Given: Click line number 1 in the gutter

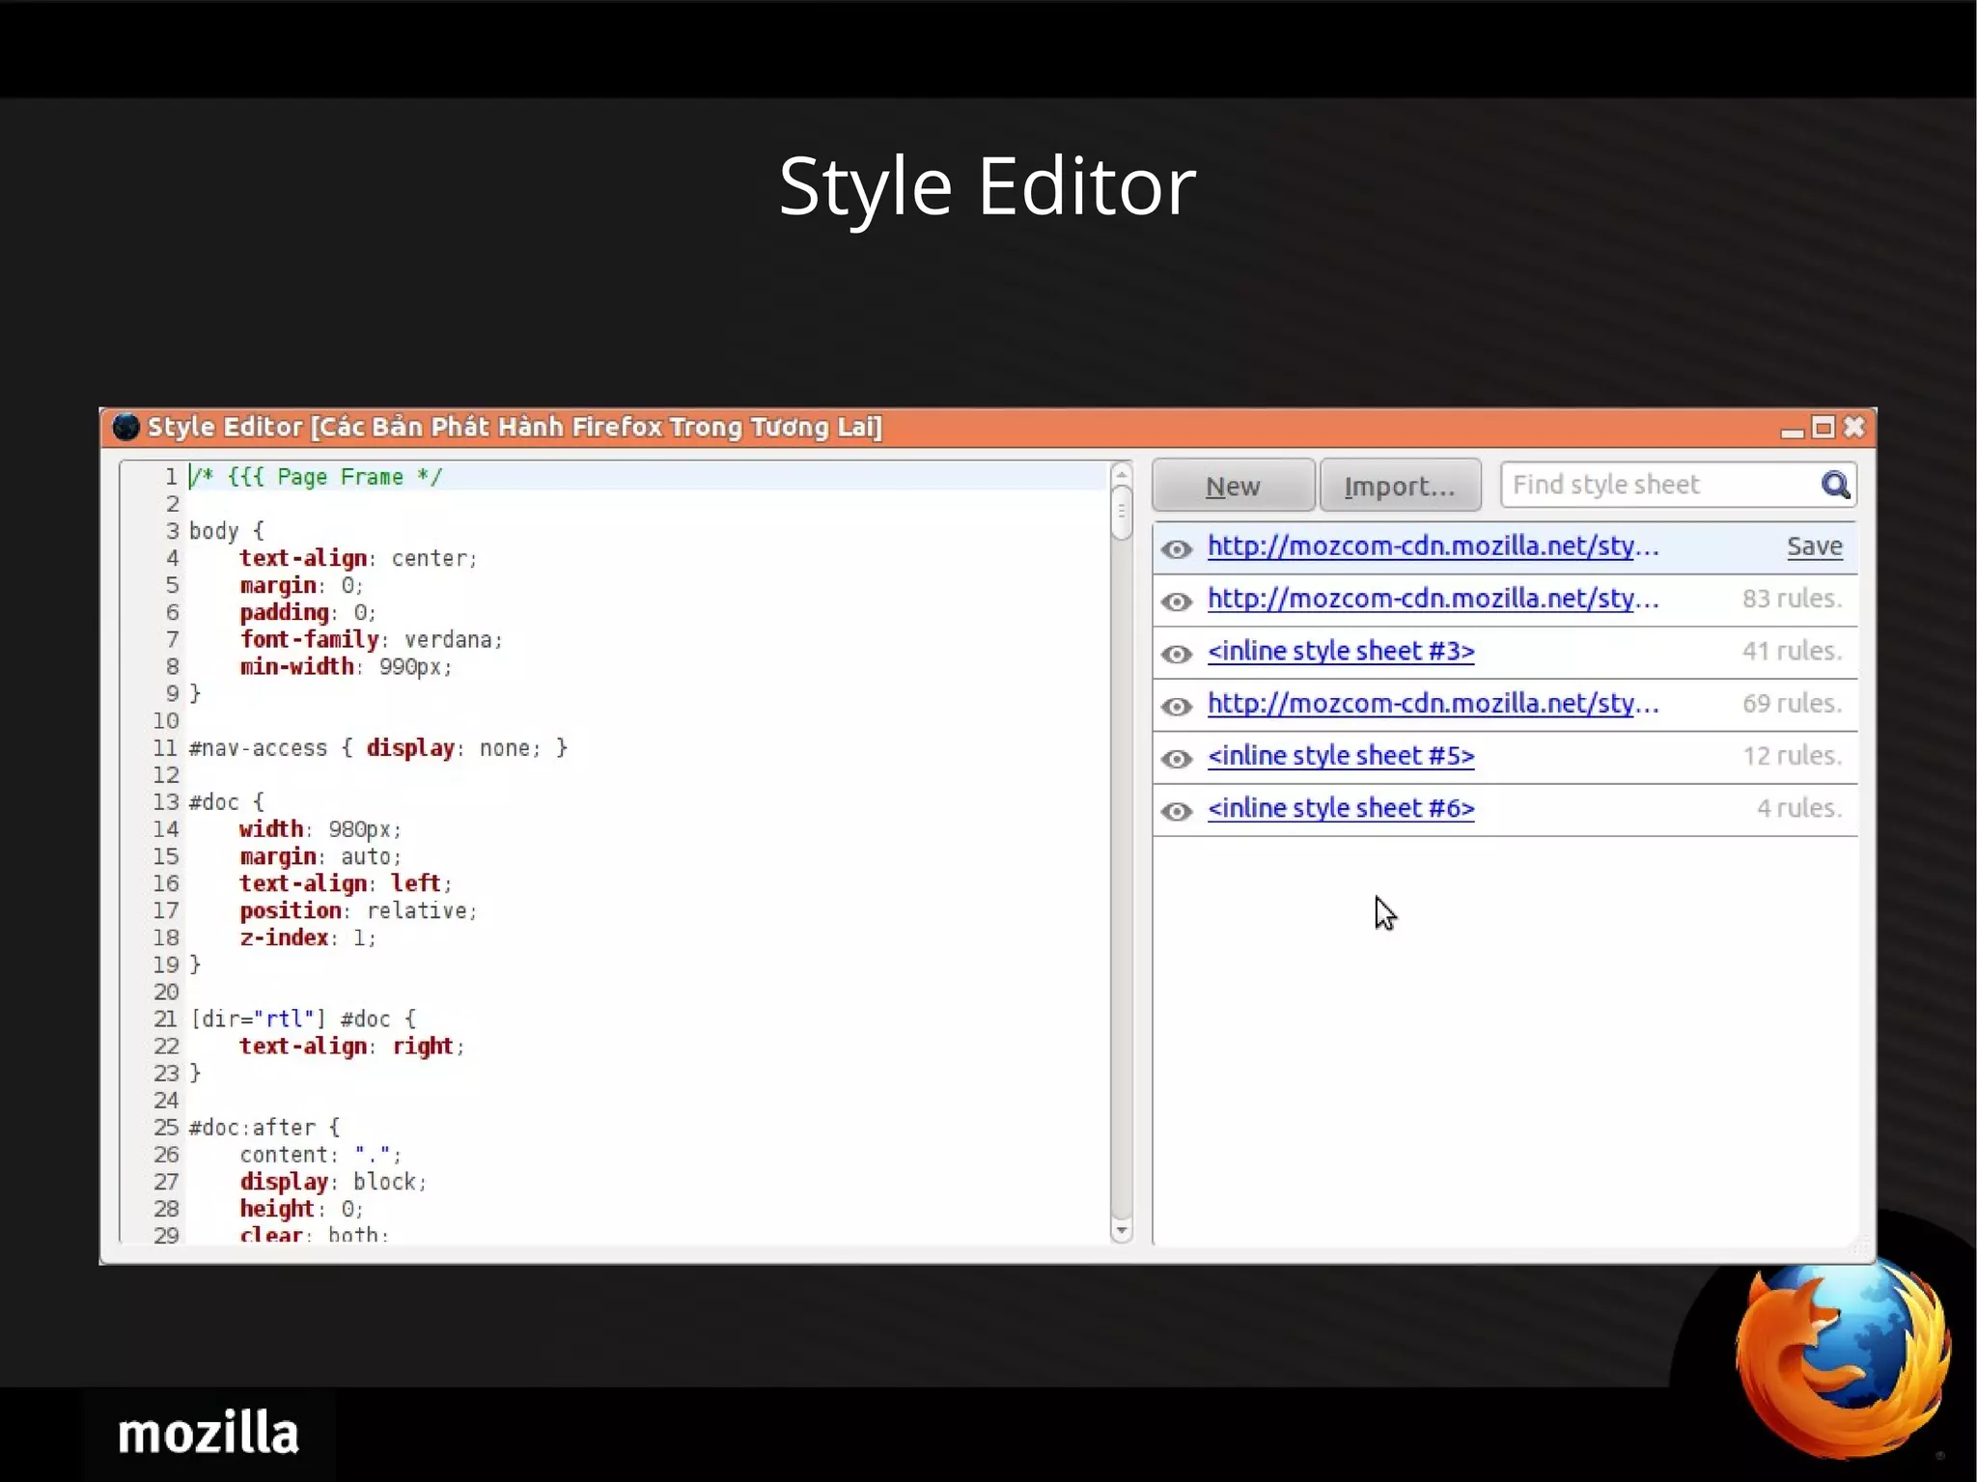Looking at the screenshot, I should pos(171,477).
